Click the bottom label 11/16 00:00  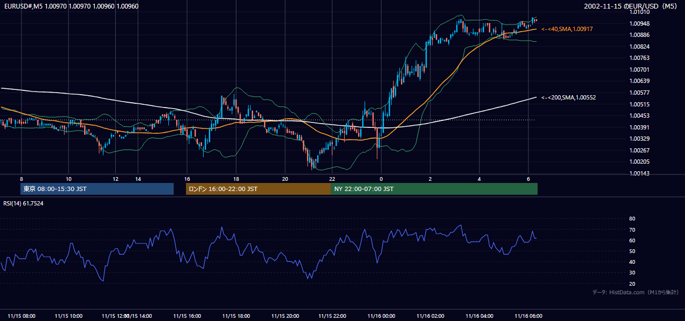[x=381, y=316]
